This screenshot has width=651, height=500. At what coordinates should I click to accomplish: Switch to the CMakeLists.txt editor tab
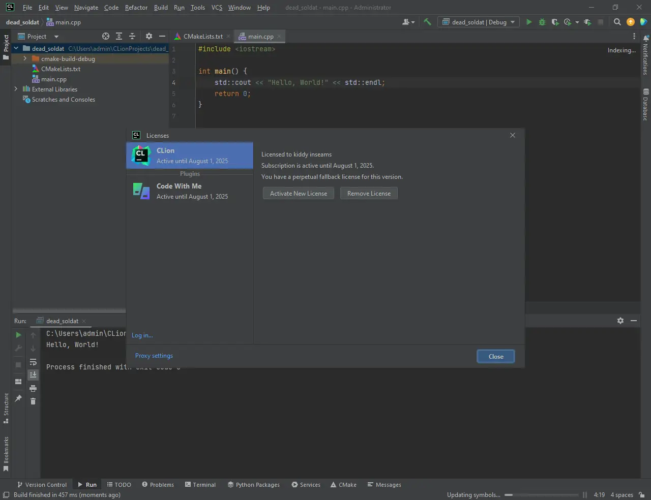[x=202, y=37]
